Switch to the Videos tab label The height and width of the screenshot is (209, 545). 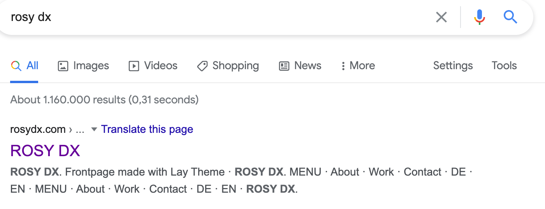coord(161,66)
